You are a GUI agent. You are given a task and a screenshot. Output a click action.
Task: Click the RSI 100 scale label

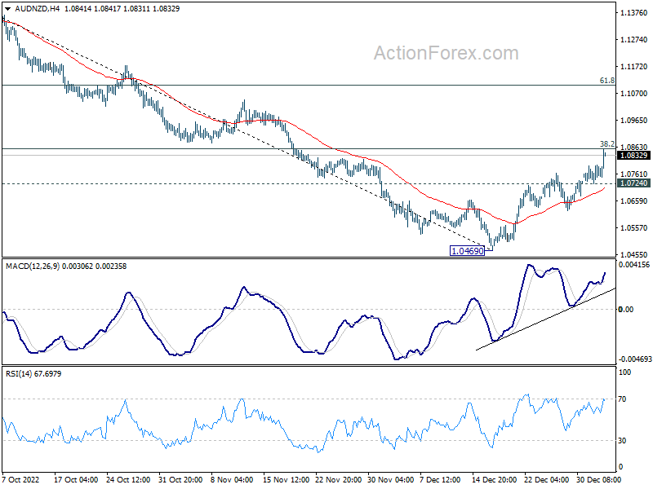coord(624,372)
